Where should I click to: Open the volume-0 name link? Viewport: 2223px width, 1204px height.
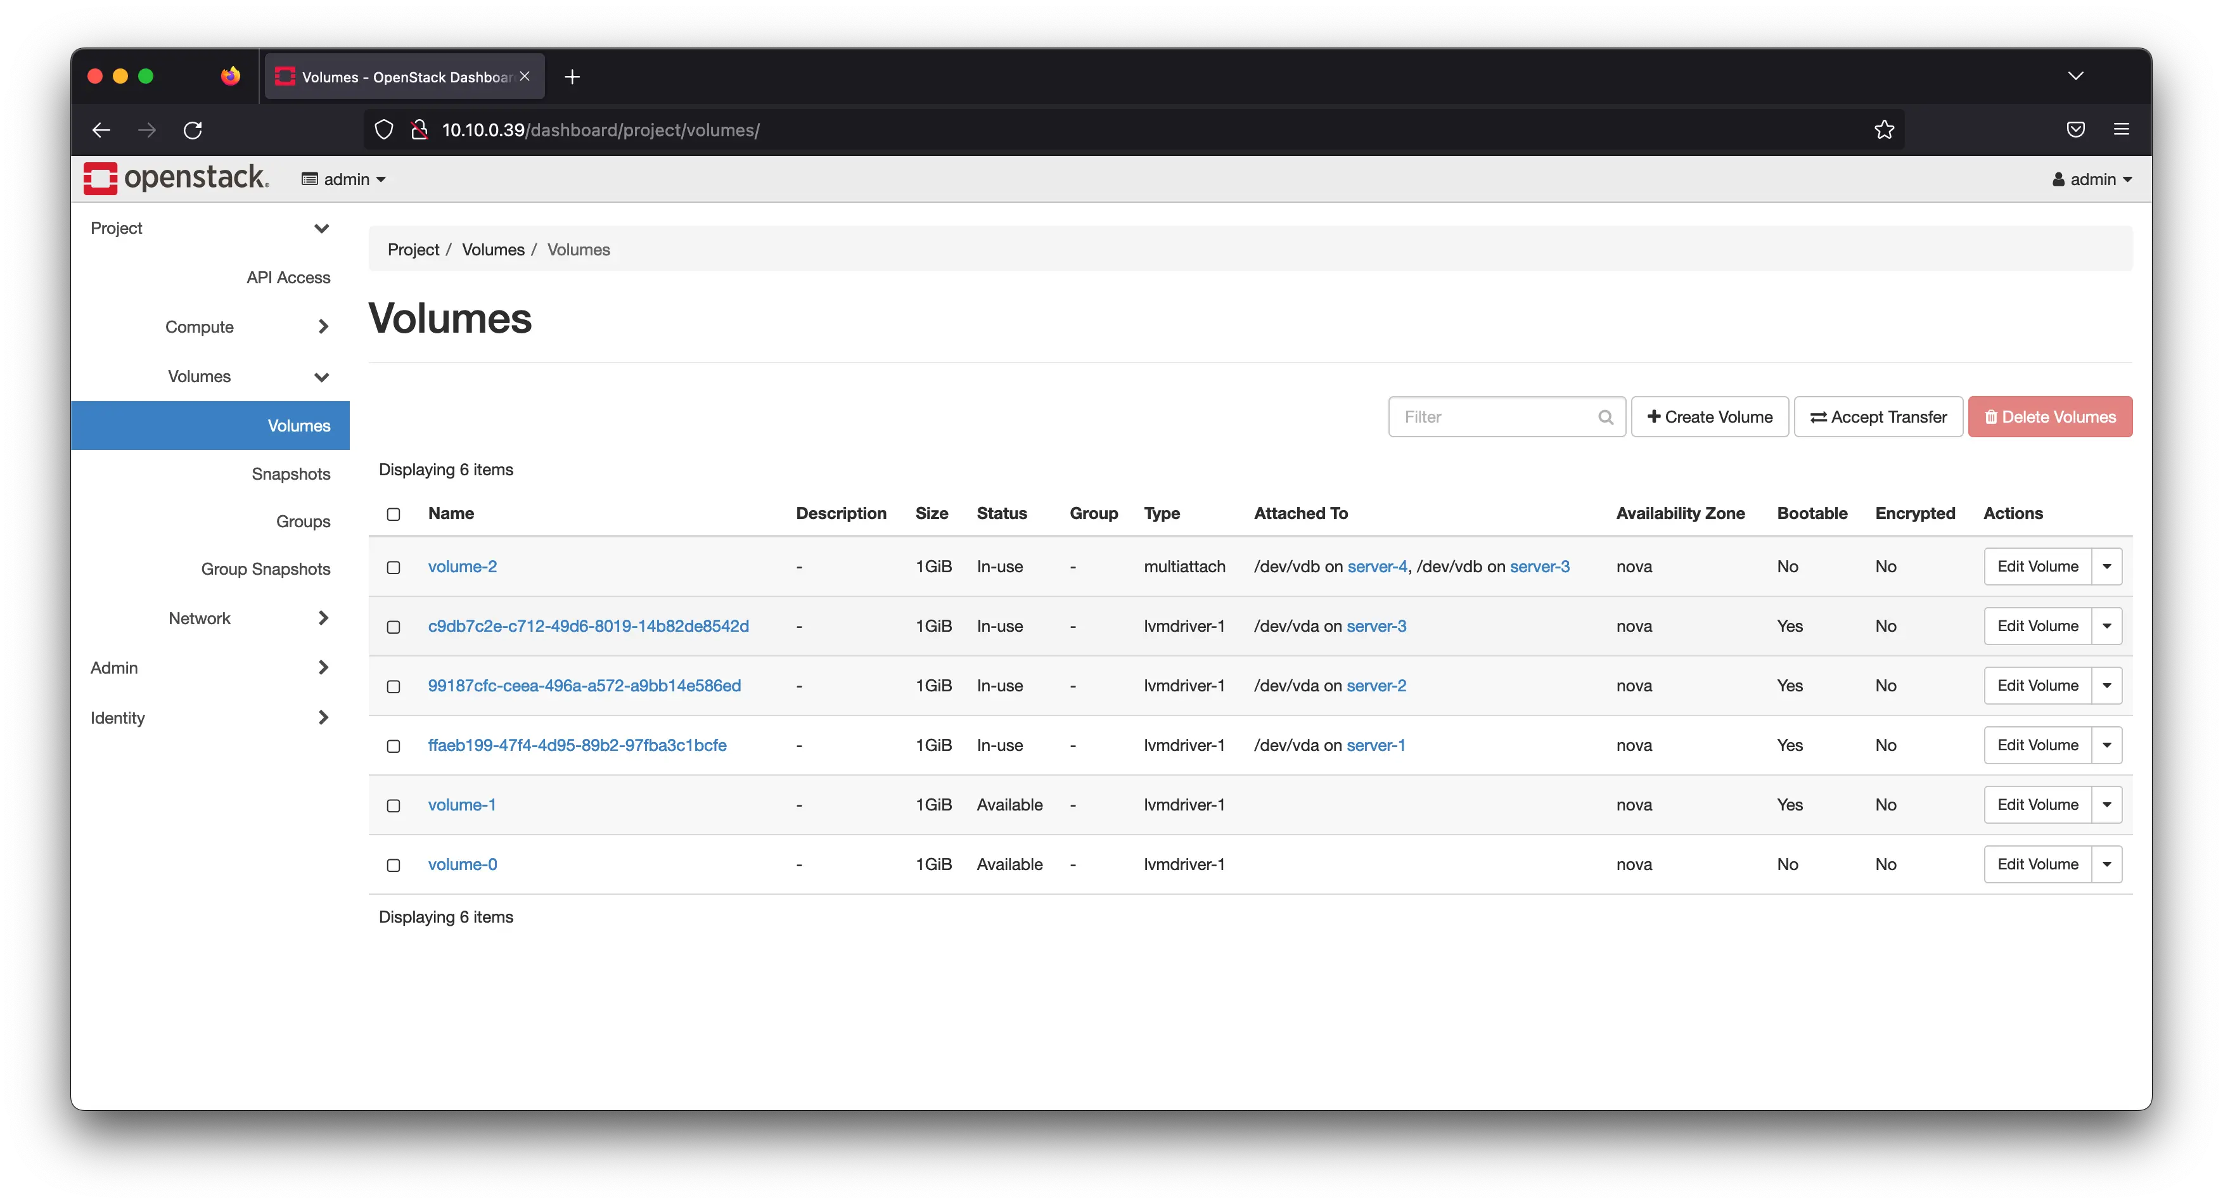coord(463,864)
